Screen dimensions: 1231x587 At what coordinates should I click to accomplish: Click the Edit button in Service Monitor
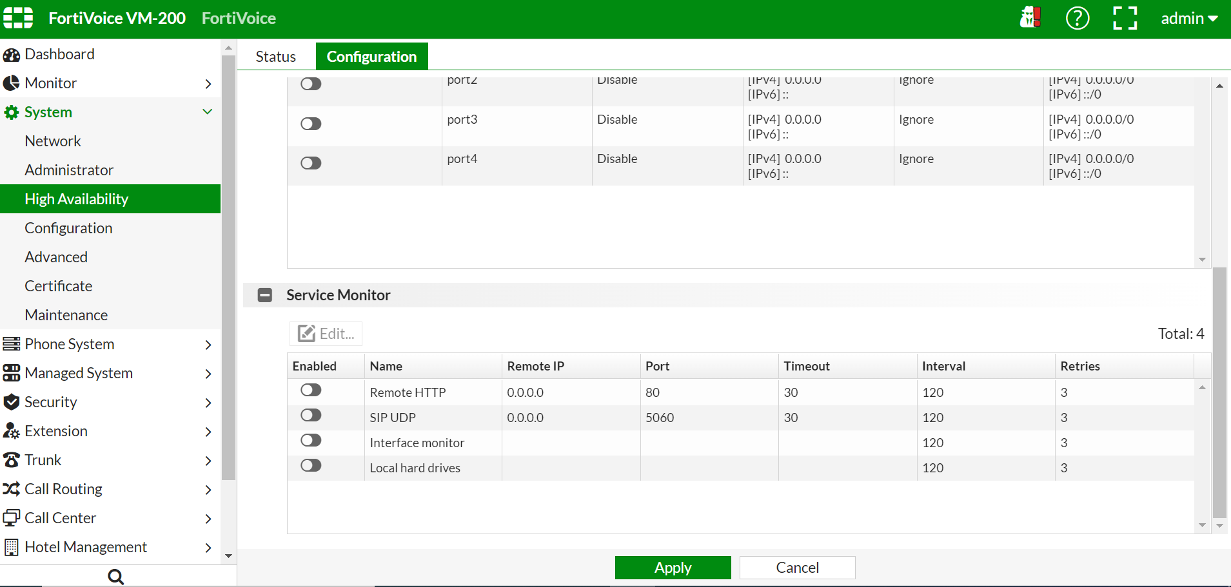[325, 333]
